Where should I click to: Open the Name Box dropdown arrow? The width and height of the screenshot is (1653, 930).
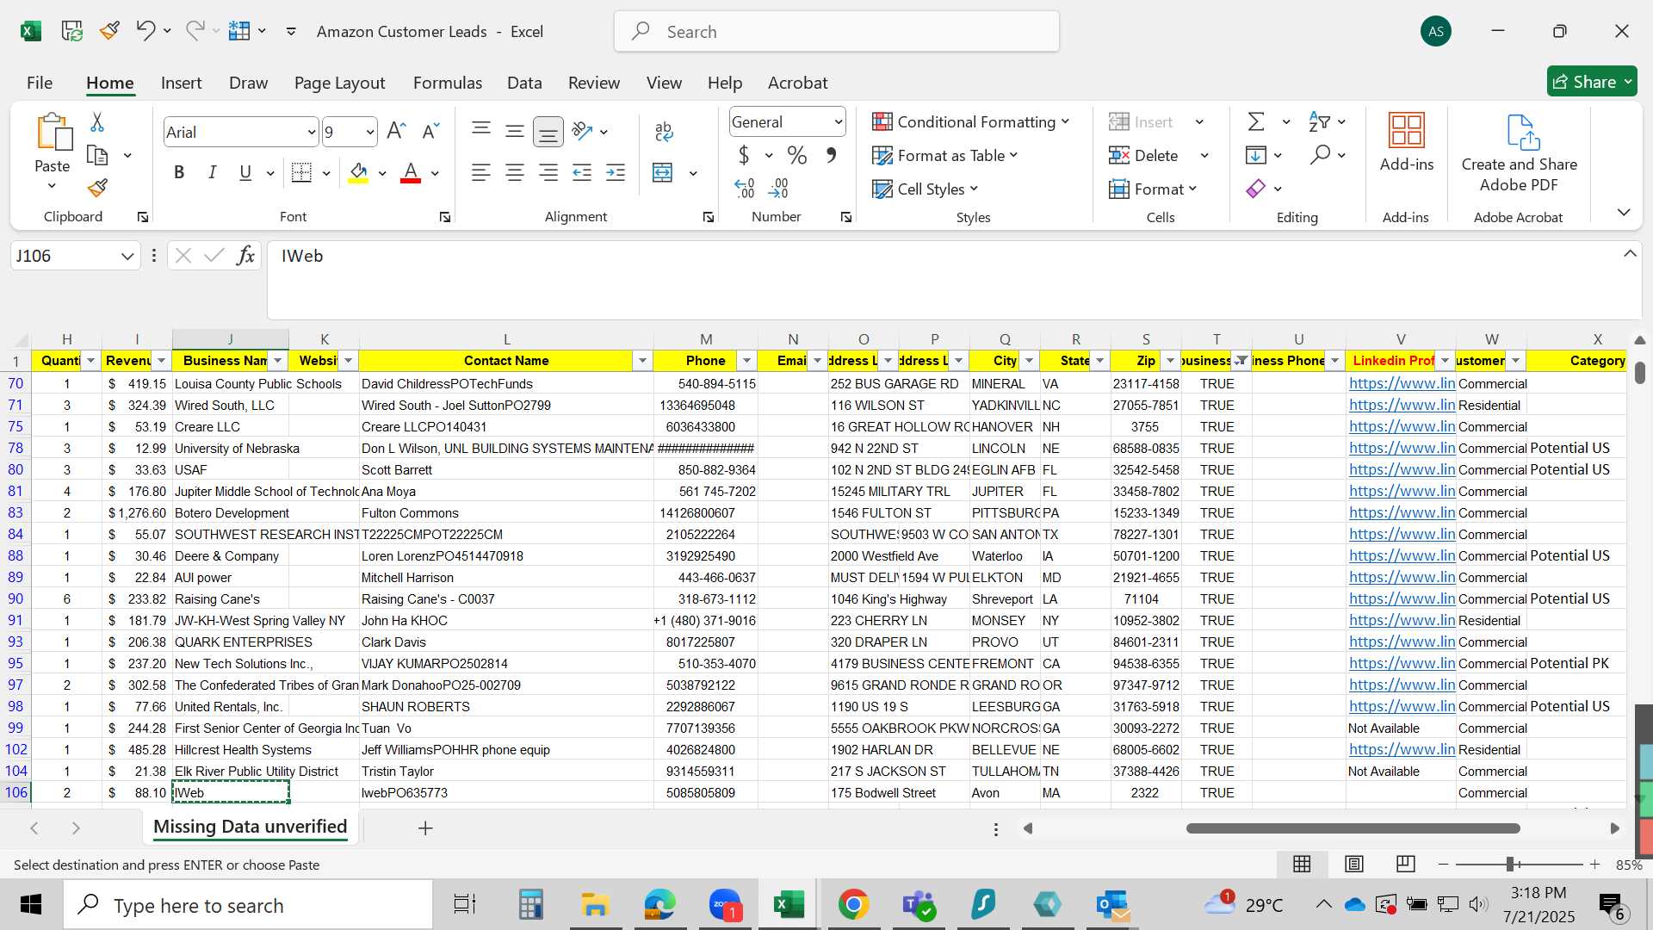tap(127, 256)
